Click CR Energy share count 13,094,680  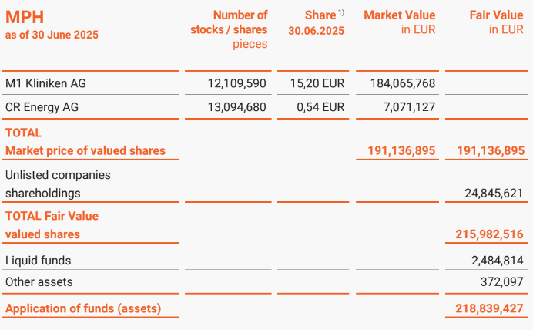coord(236,107)
